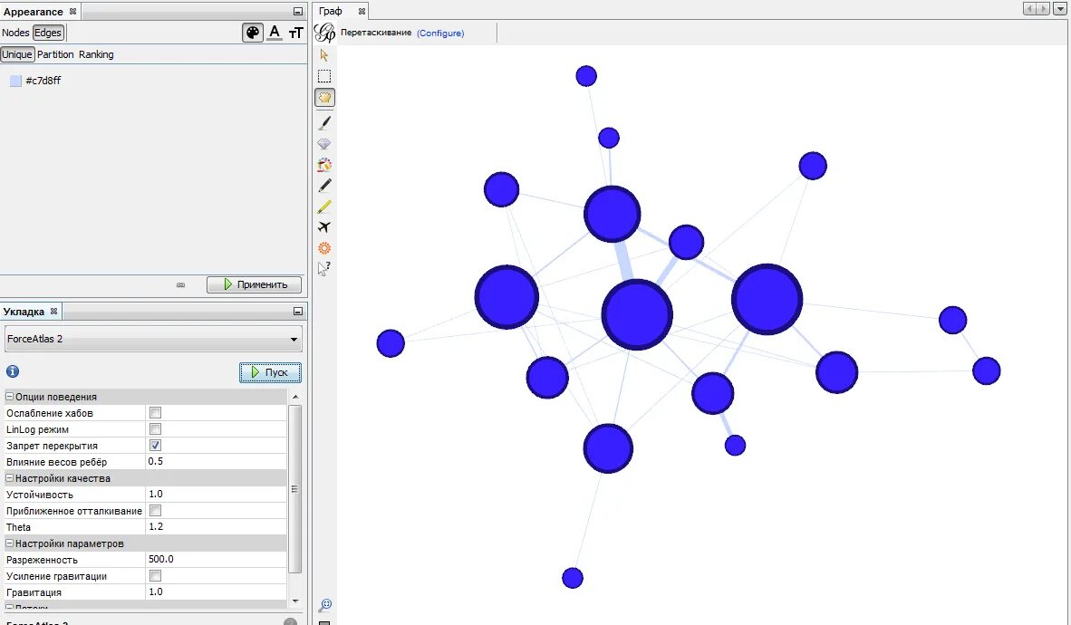Activate the rectangle selection tool
The width and height of the screenshot is (1071, 625).
click(324, 76)
